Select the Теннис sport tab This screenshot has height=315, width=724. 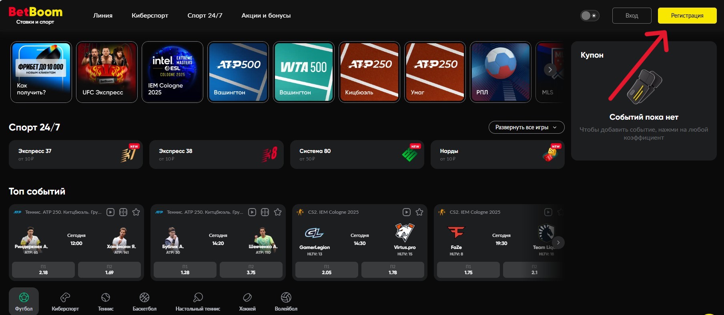(x=106, y=301)
